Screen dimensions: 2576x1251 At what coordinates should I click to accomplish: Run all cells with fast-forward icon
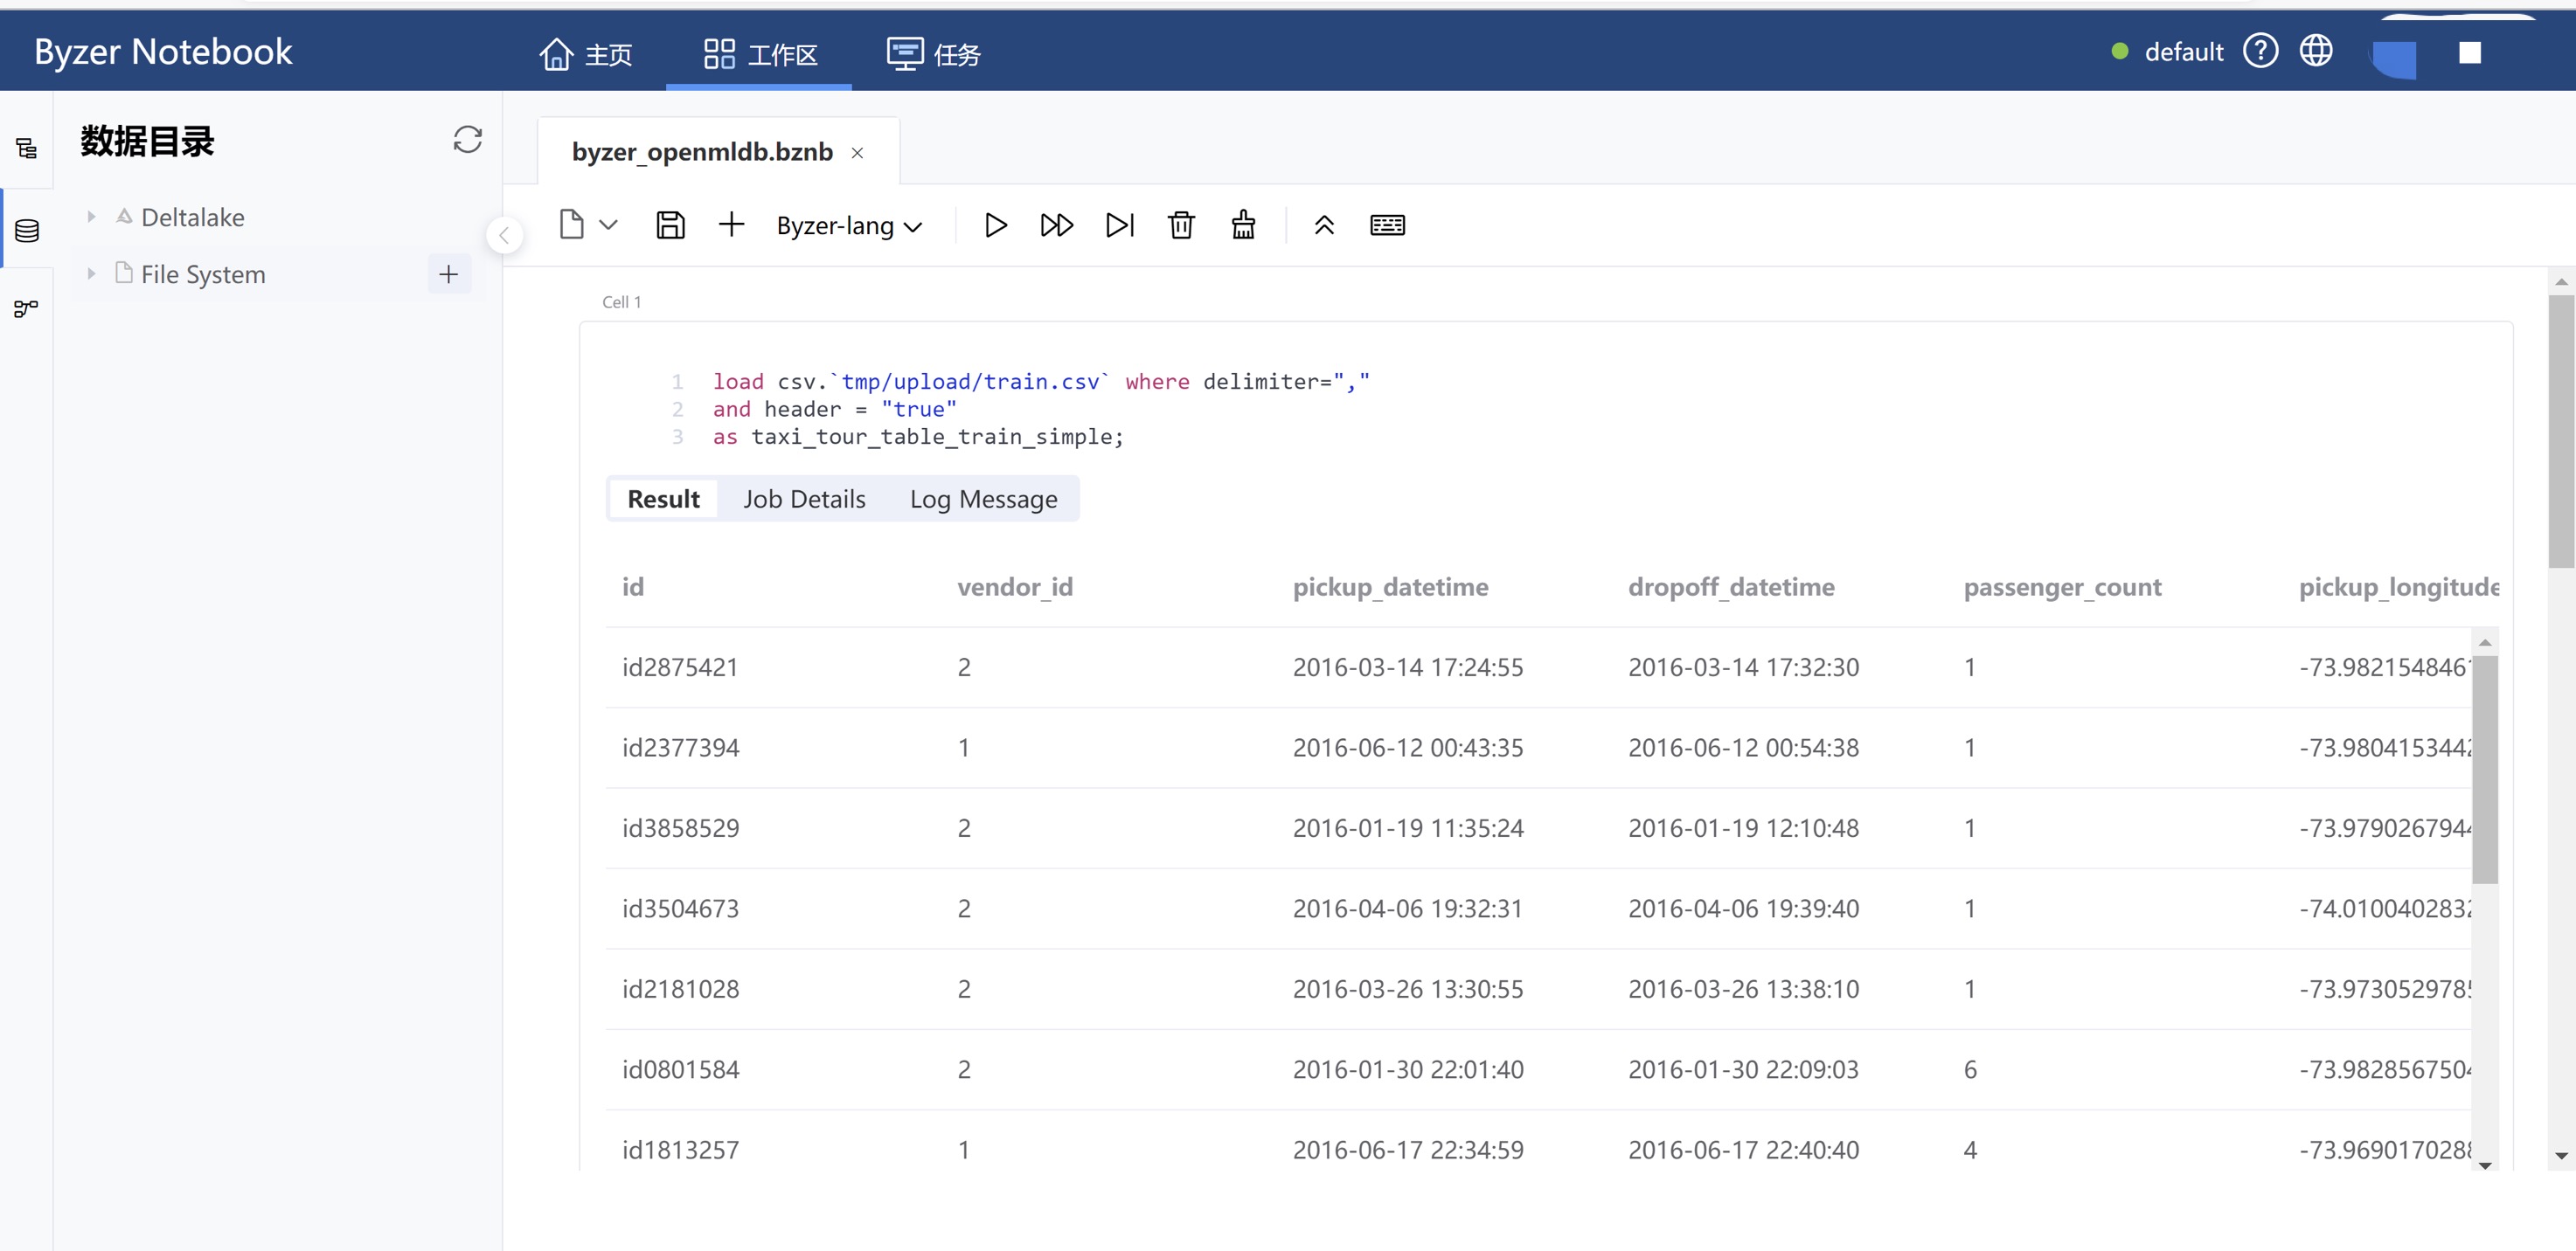coord(1056,225)
